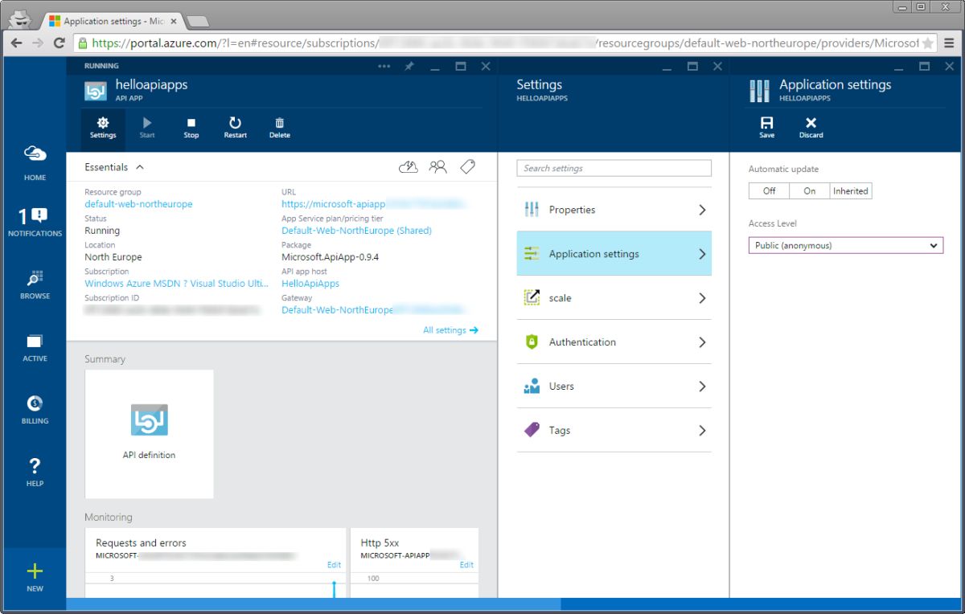Discard Application settings changes
This screenshot has width=965, height=614.
pos(811,128)
